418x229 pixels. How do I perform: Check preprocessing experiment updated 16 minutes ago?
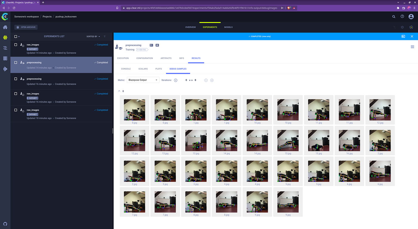[16, 79]
